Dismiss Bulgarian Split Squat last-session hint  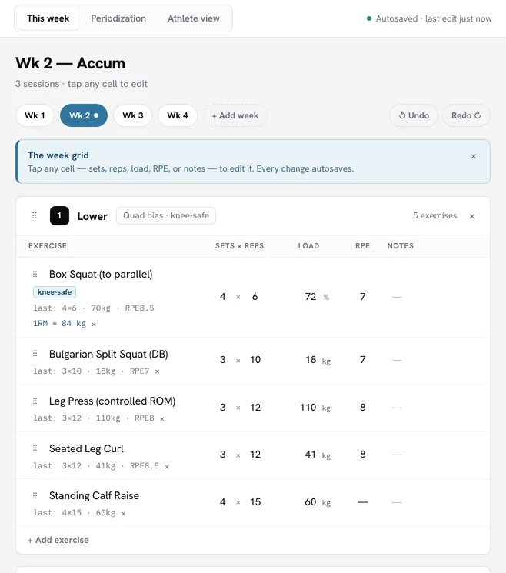(157, 371)
